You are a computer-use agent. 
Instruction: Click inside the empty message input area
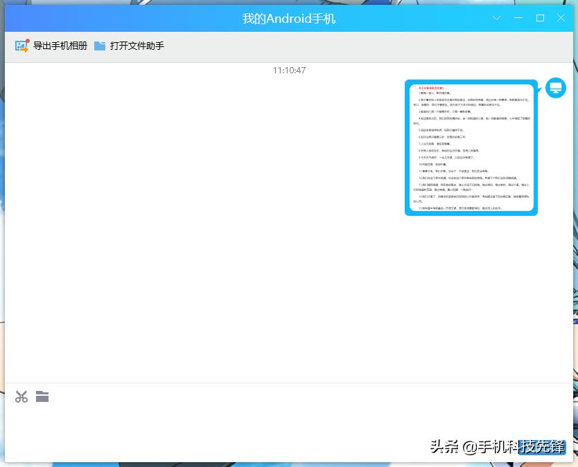pos(277,422)
